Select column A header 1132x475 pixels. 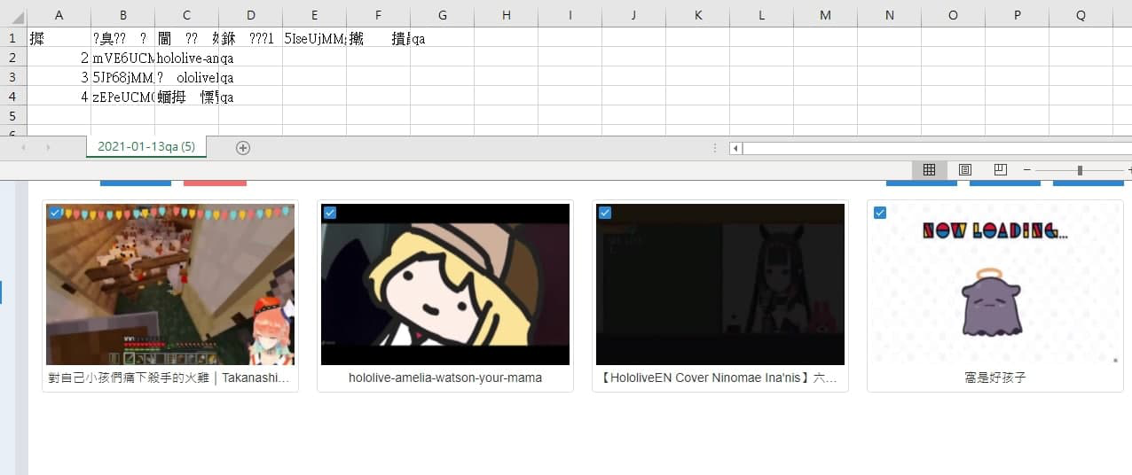pos(59,15)
